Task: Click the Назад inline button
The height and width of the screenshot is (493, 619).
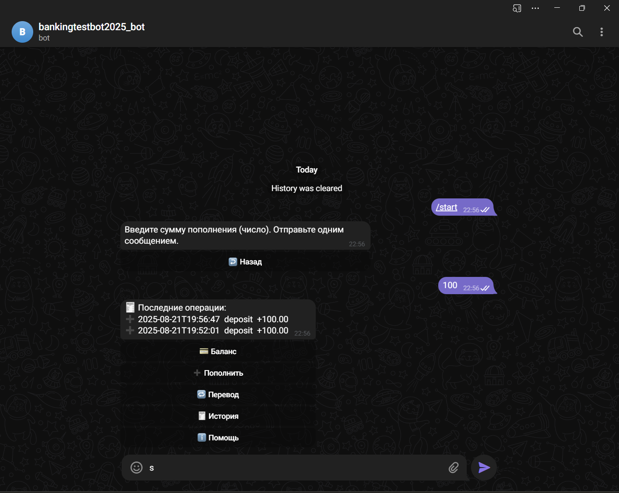Action: pos(245,262)
